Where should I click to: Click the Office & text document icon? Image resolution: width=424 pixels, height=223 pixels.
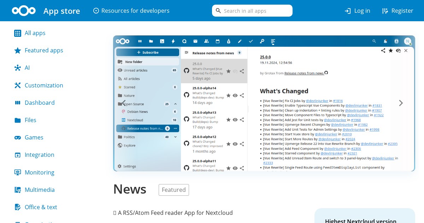[18, 207]
